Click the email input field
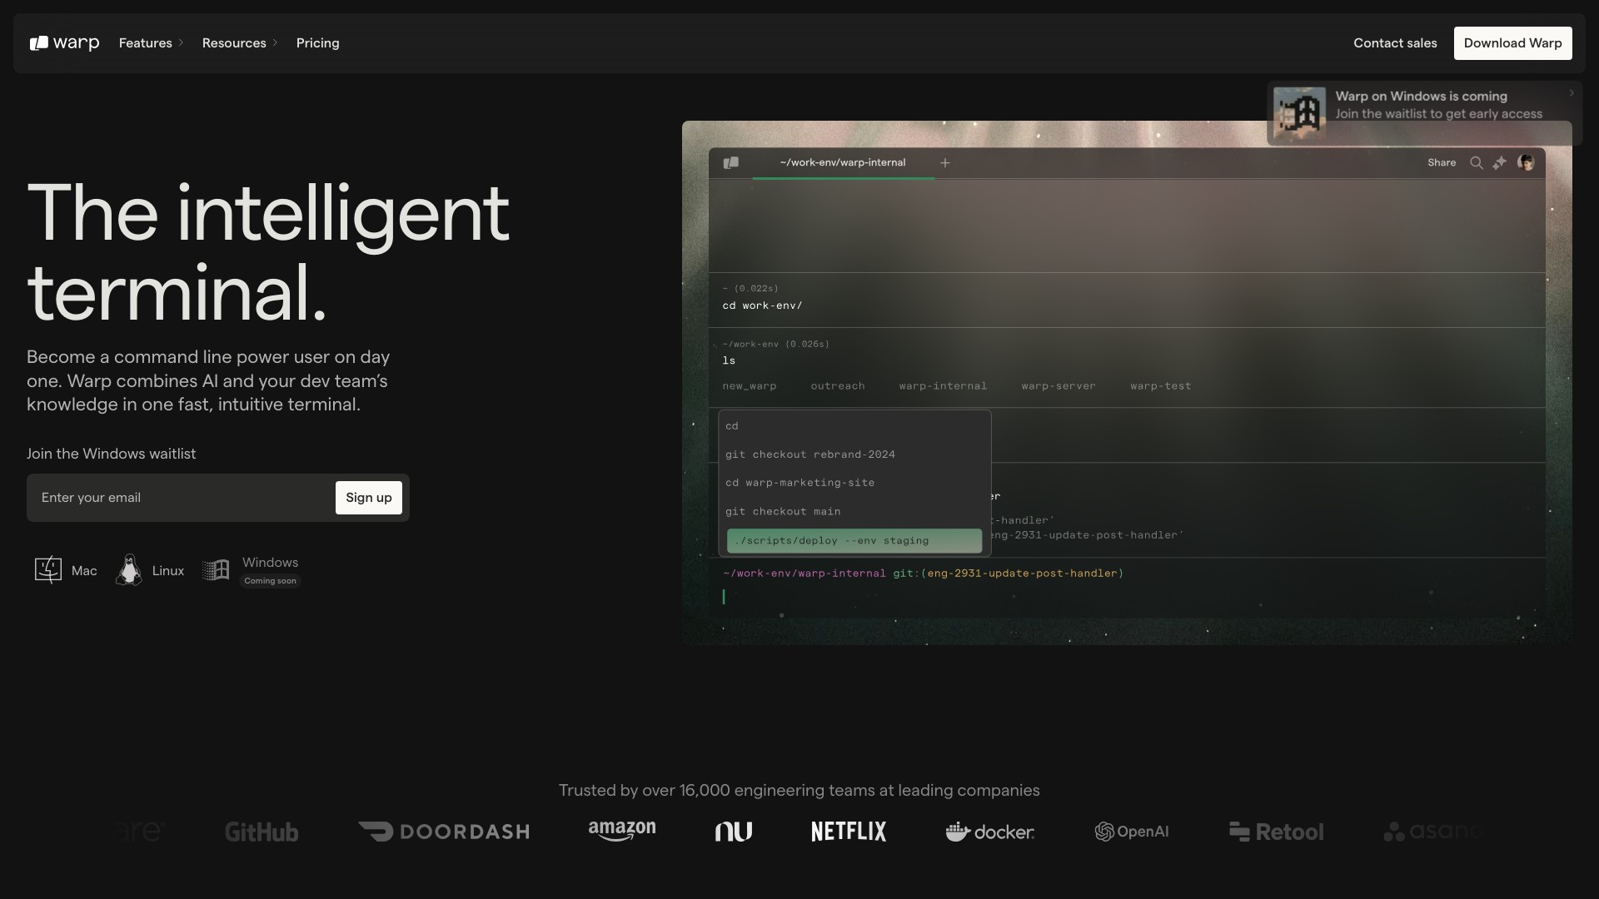 pyautogui.click(x=183, y=498)
